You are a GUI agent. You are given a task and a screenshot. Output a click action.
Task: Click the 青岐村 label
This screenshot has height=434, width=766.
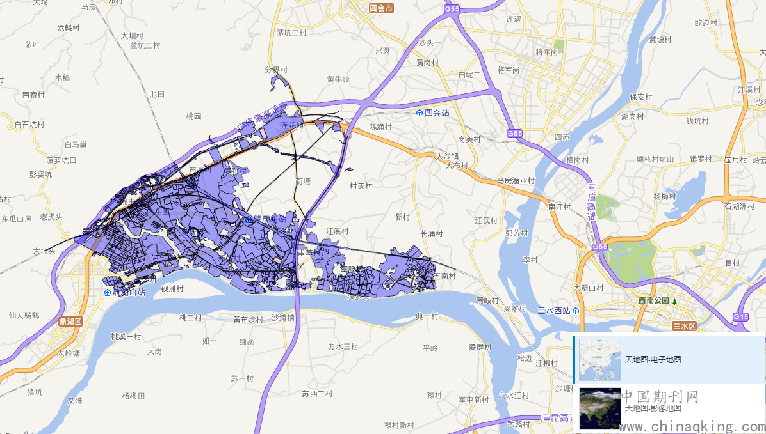click(487, 300)
